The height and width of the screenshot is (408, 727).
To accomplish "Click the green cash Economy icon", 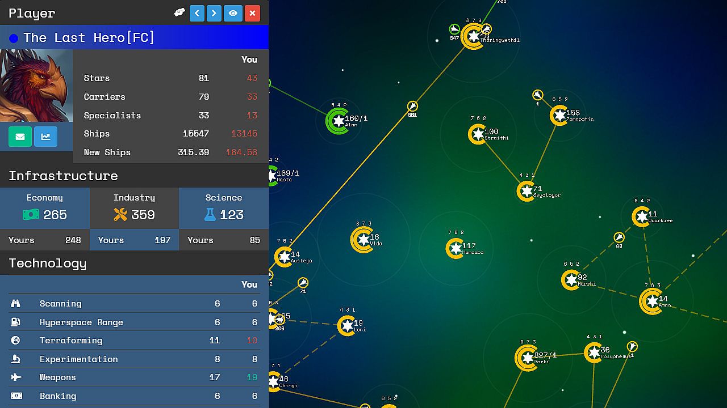I will point(31,215).
